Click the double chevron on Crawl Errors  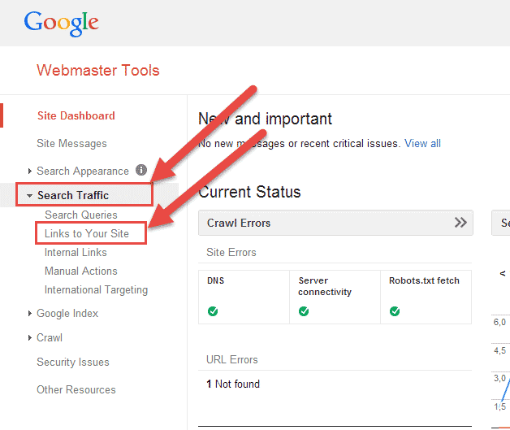pos(460,223)
